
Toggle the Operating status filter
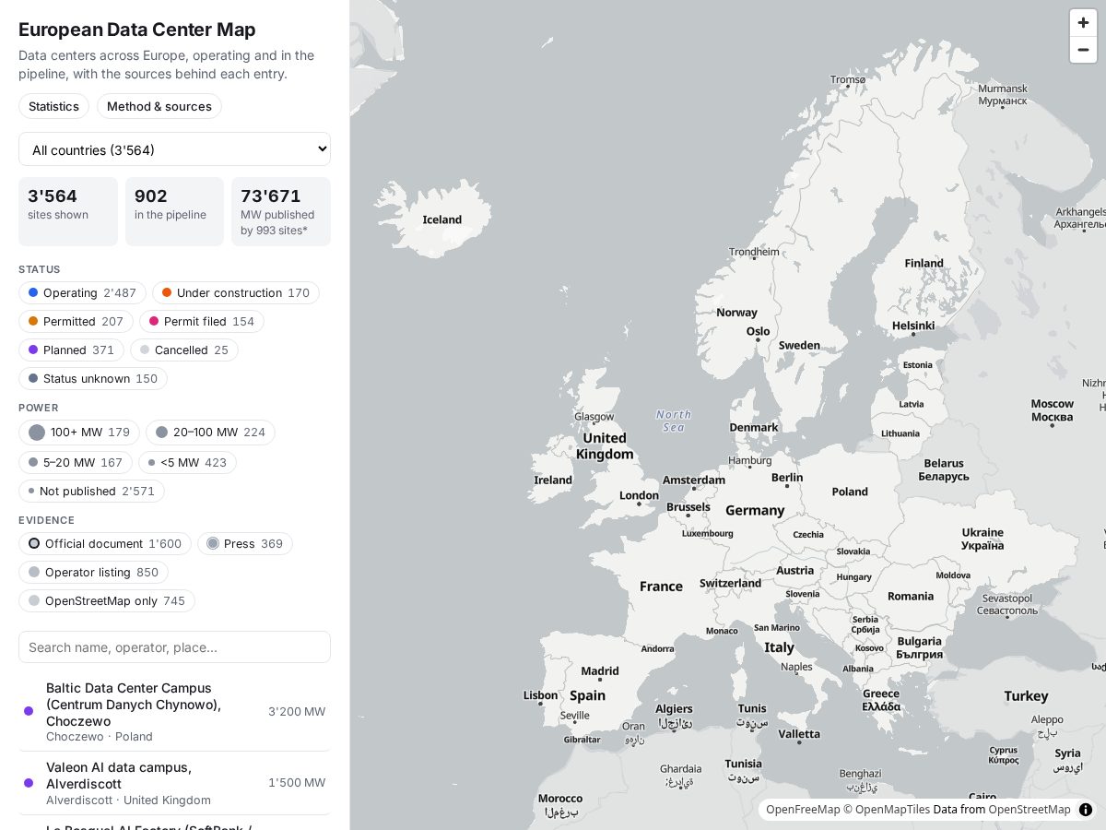[82, 293]
